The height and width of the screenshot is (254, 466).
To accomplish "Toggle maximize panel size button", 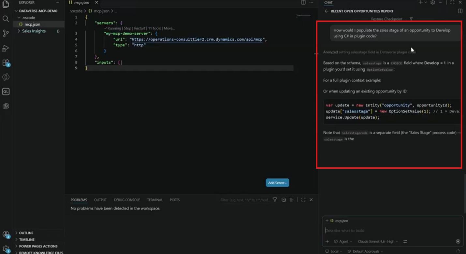I will (x=303, y=200).
